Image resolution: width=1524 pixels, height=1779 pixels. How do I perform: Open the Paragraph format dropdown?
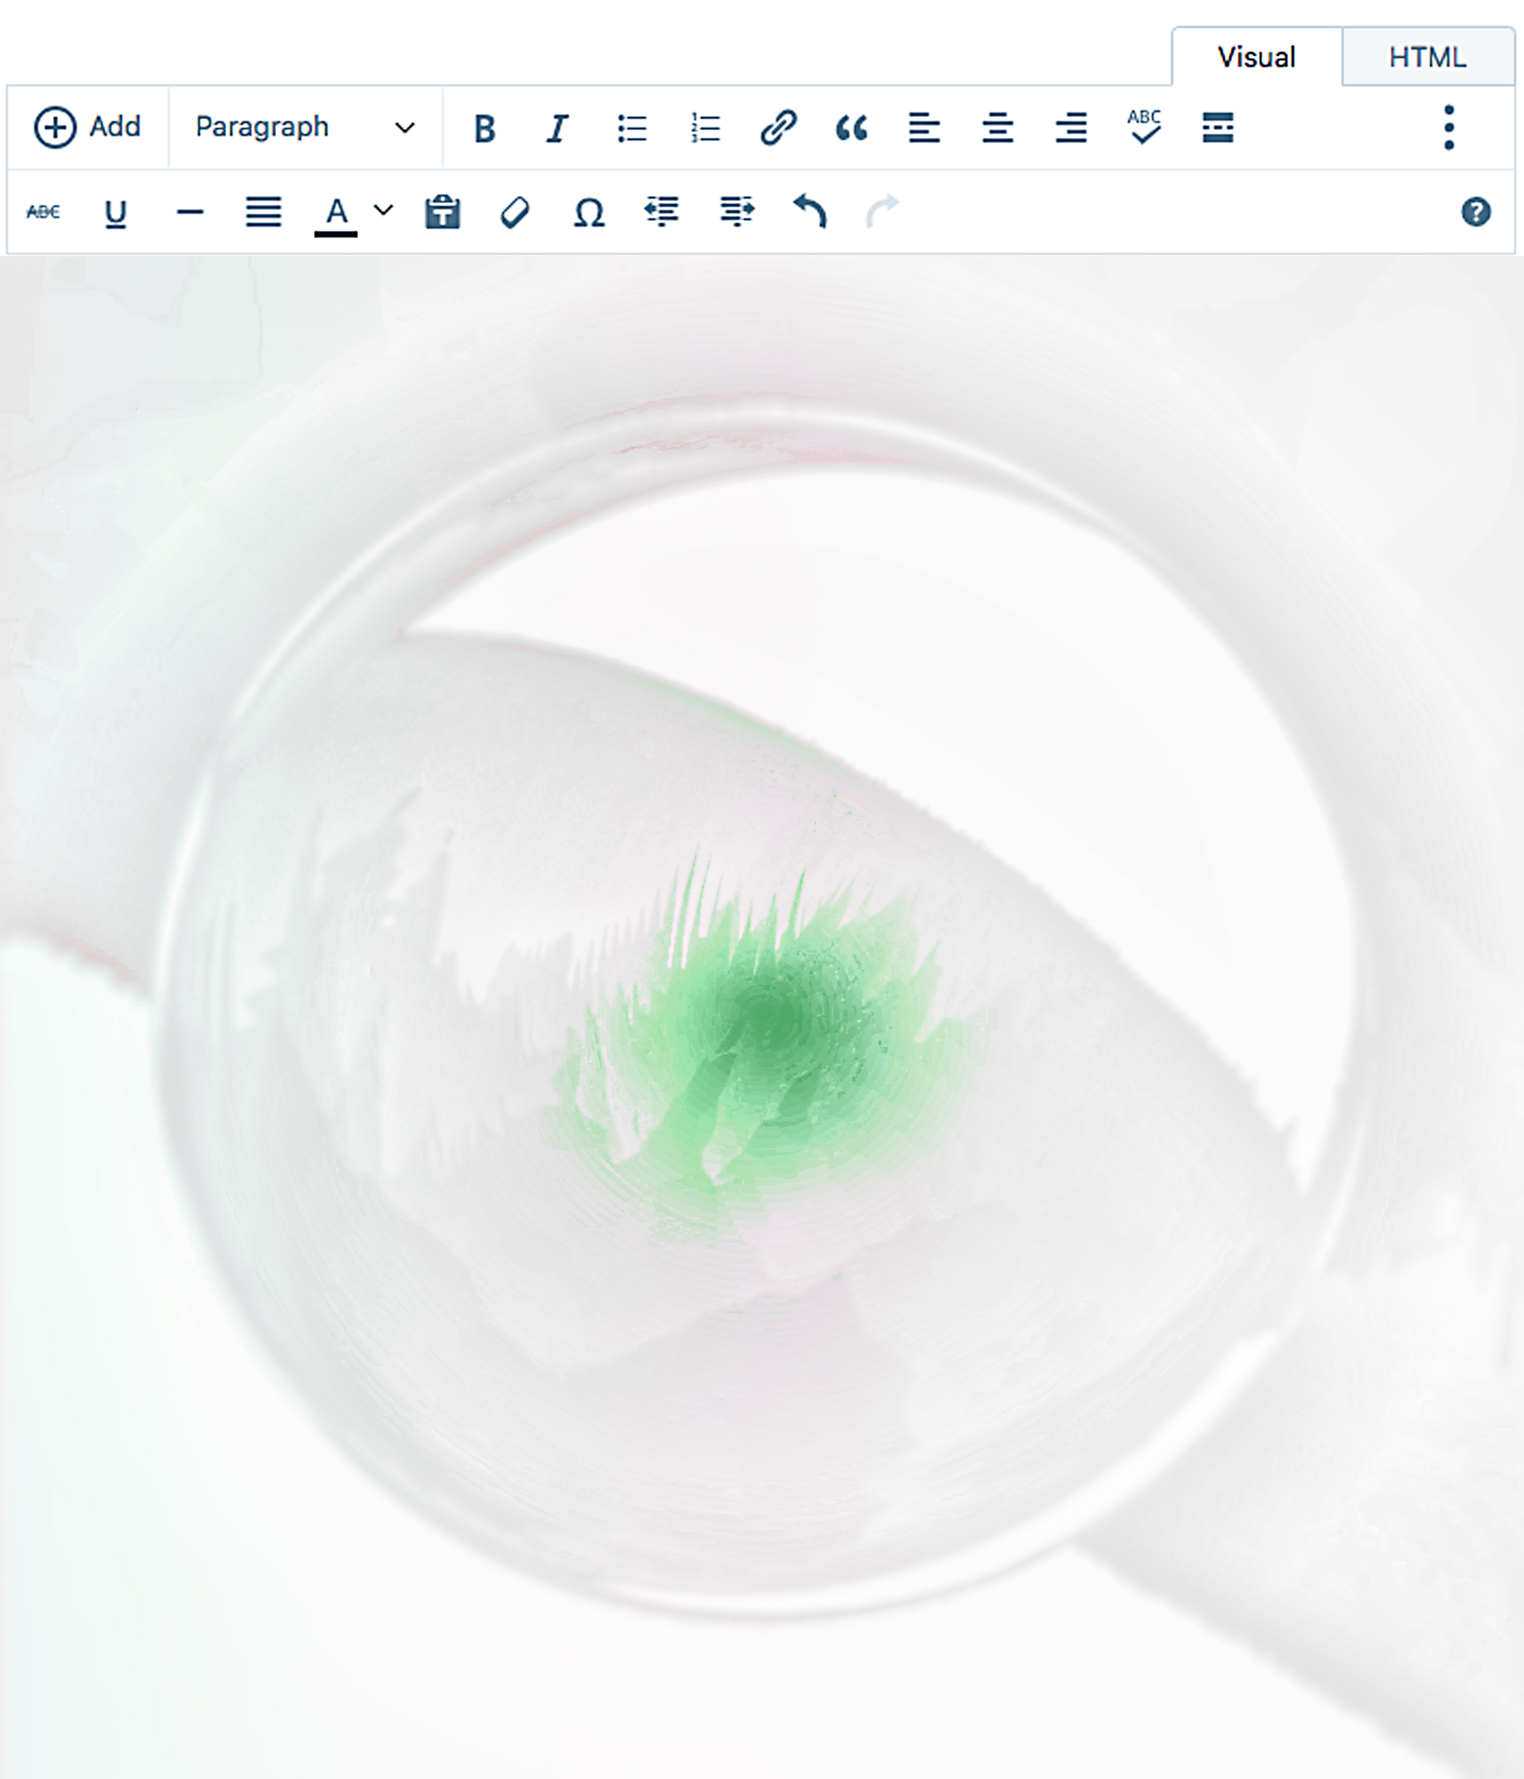[304, 127]
